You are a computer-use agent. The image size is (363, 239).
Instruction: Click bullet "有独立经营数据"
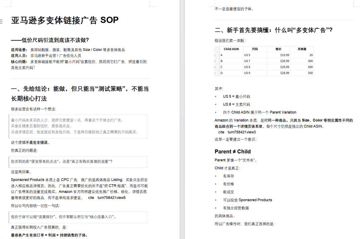pos(236,208)
